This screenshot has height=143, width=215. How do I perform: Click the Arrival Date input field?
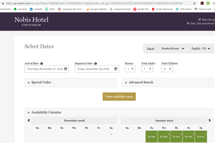47,69
